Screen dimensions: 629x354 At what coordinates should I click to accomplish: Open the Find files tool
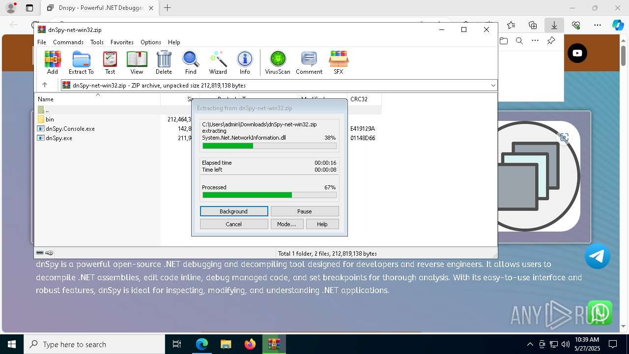(x=191, y=62)
